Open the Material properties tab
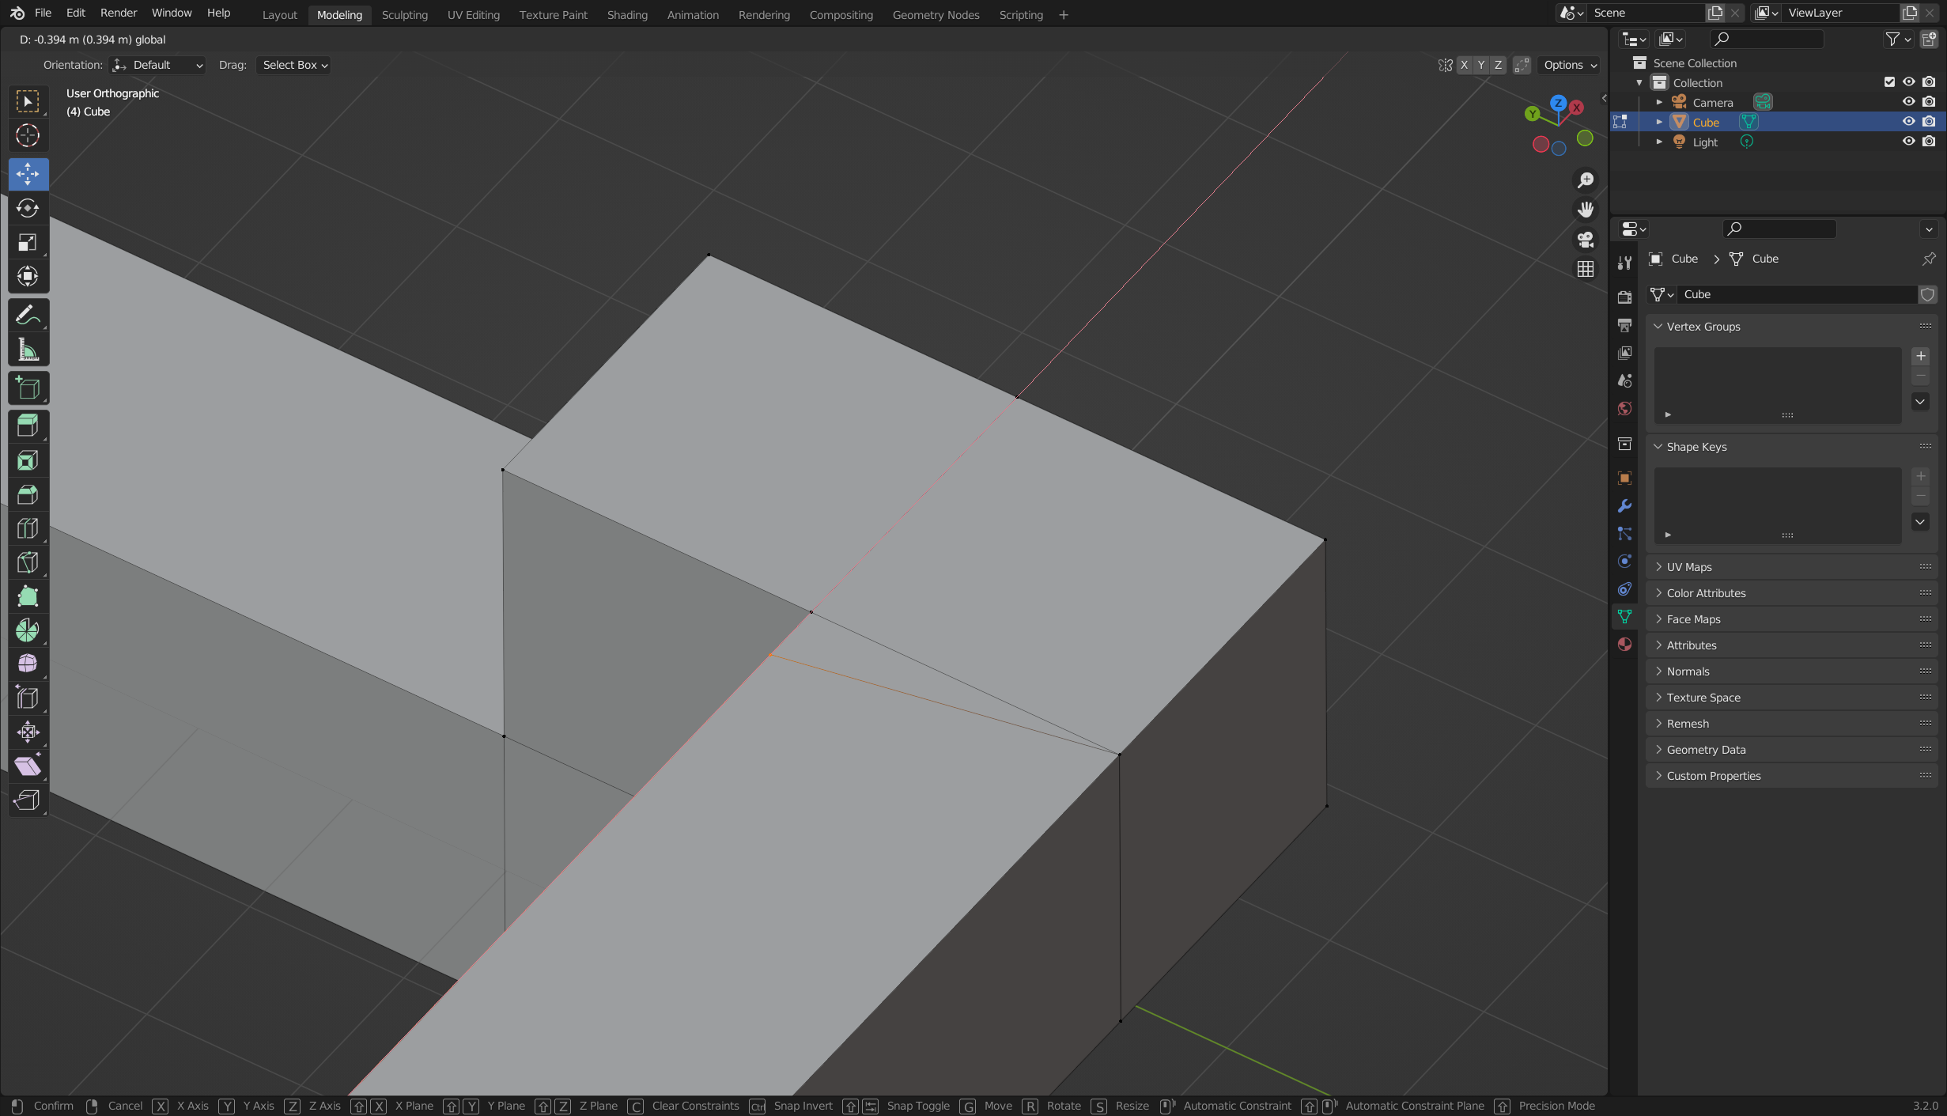This screenshot has width=1947, height=1116. coord(1624,645)
